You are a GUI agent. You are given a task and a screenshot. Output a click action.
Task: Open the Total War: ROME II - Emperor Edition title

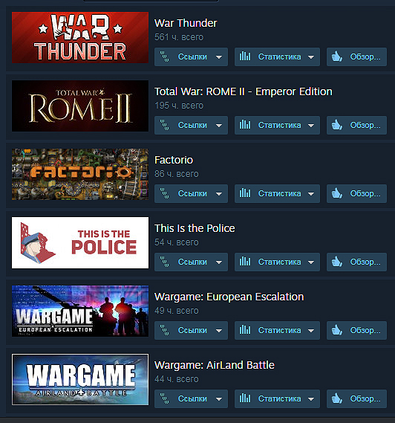[x=243, y=91]
